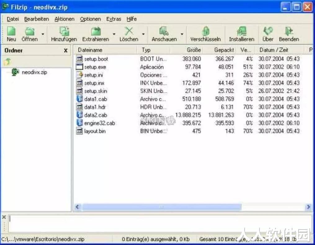315x245 pixels.
Task: Click the Neu toolbar icon
Action: [x=11, y=31]
